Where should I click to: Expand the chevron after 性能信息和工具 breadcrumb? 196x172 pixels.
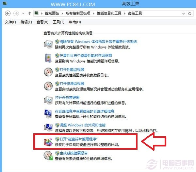coord(125,13)
